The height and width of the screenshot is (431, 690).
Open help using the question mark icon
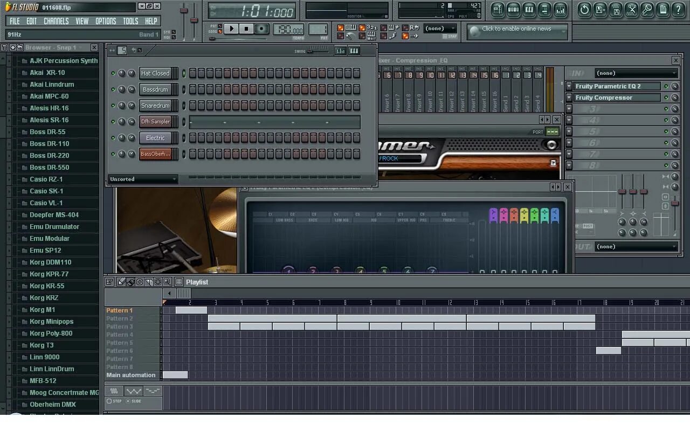pos(679,10)
